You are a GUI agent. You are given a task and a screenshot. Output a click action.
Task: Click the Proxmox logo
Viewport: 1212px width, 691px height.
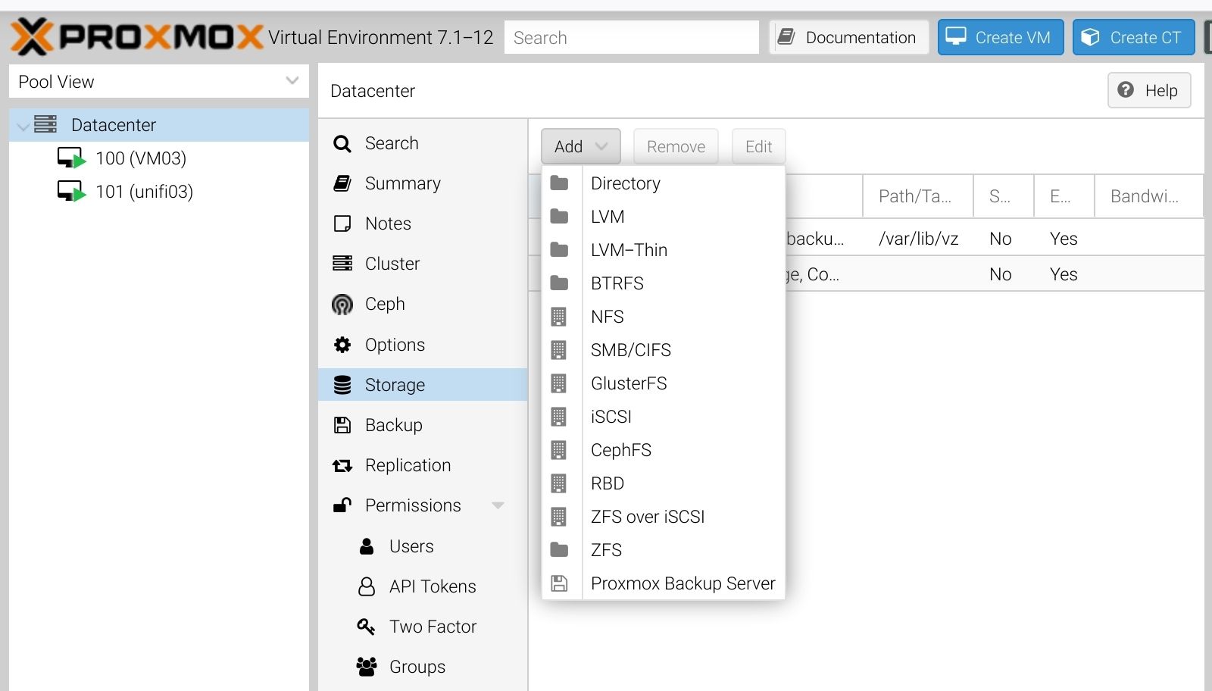tap(137, 36)
